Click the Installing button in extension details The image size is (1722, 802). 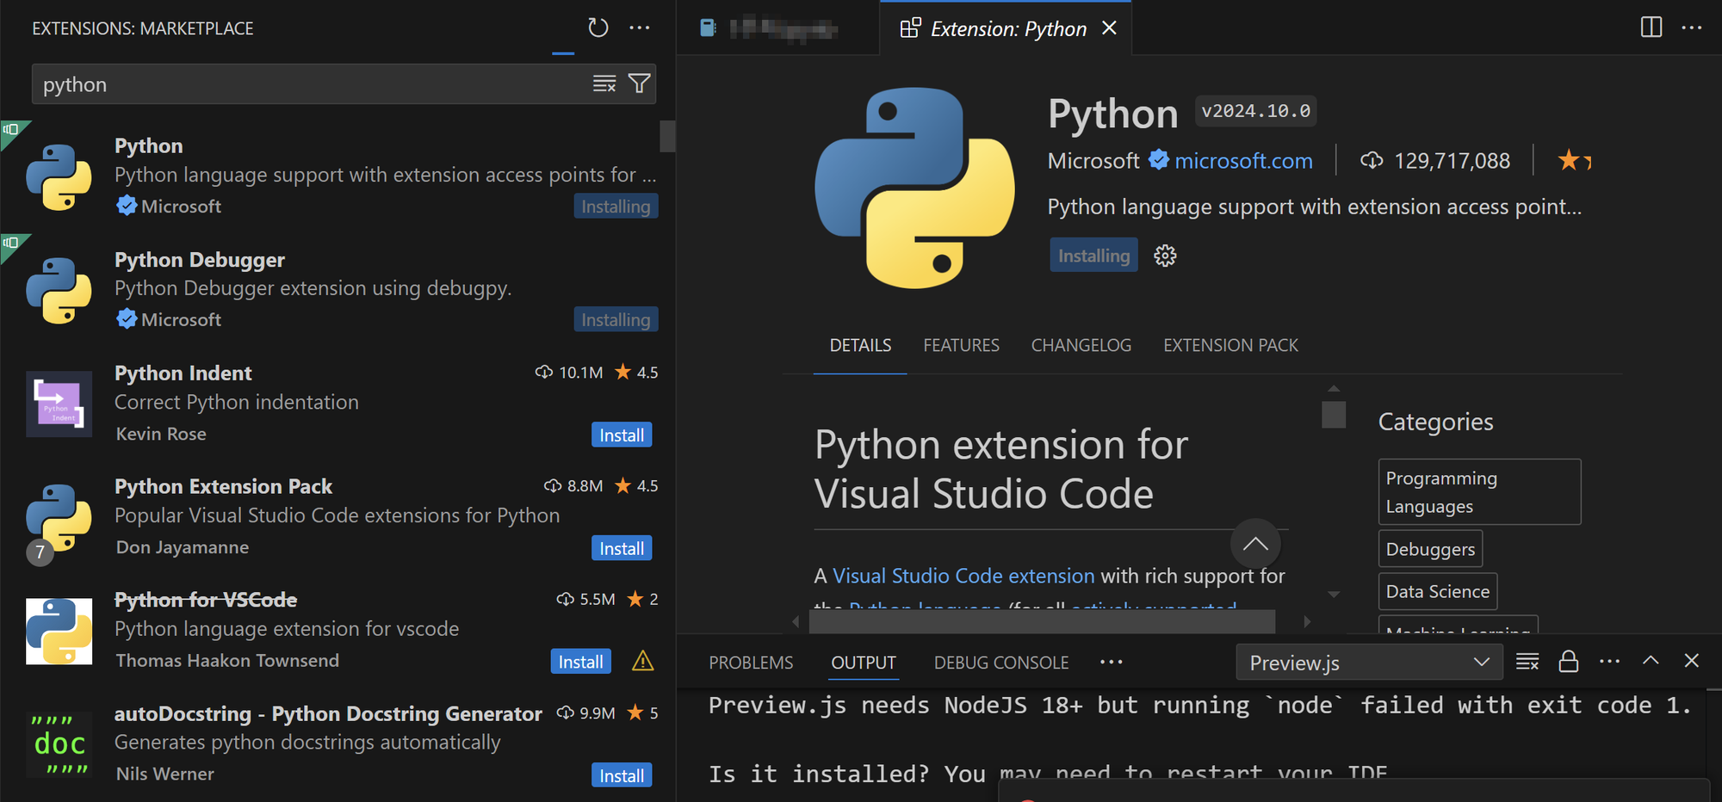1093,256
